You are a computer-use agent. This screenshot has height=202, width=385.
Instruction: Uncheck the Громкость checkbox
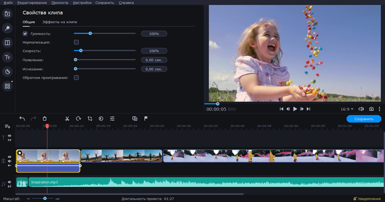(25, 34)
